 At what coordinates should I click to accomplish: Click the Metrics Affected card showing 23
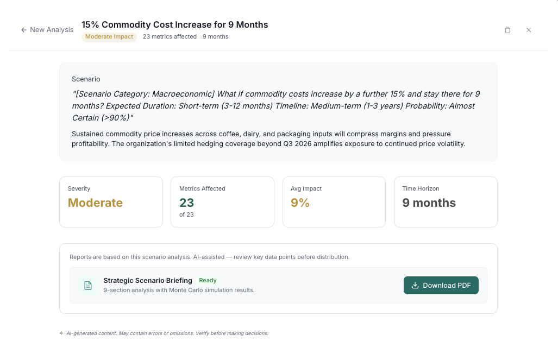pos(222,201)
